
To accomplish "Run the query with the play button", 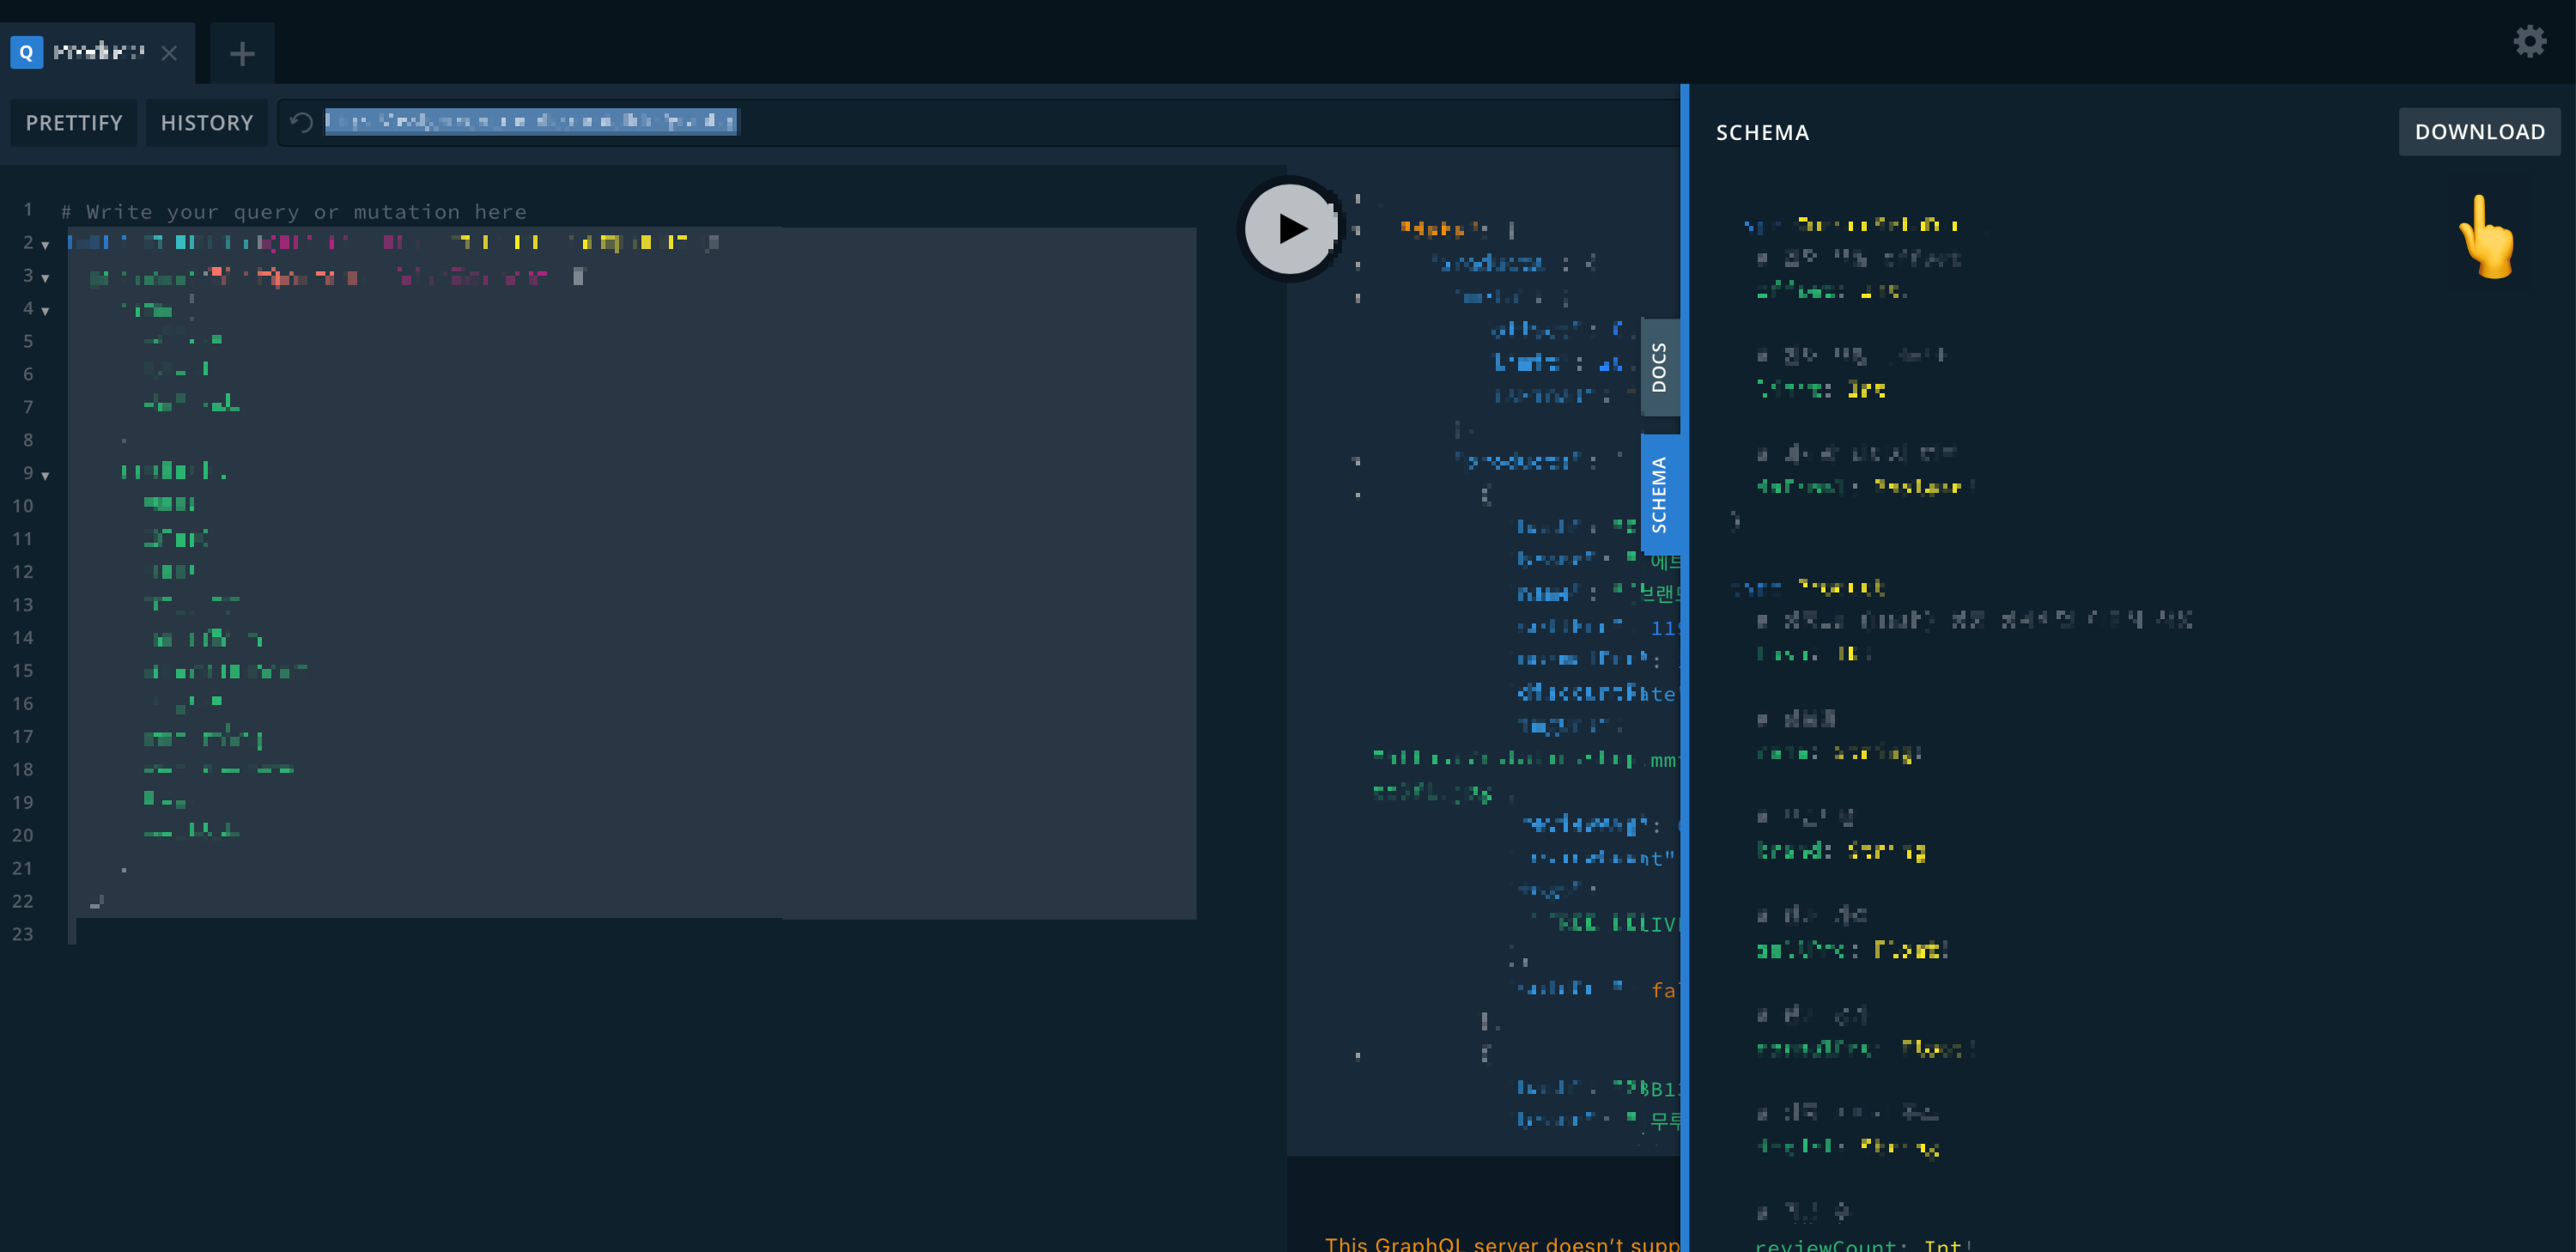I will point(1291,229).
